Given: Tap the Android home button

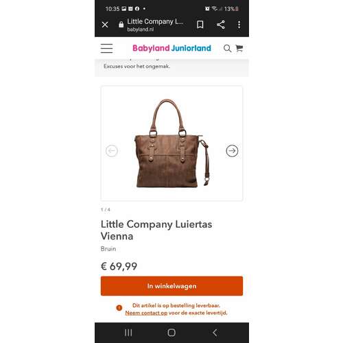Looking at the screenshot, I should [171, 333].
